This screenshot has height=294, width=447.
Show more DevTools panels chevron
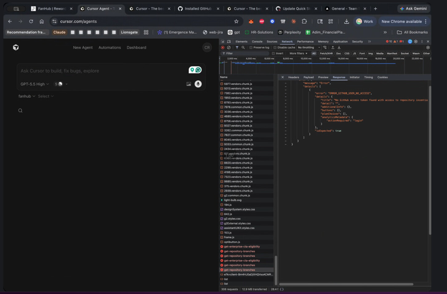coord(369,41)
